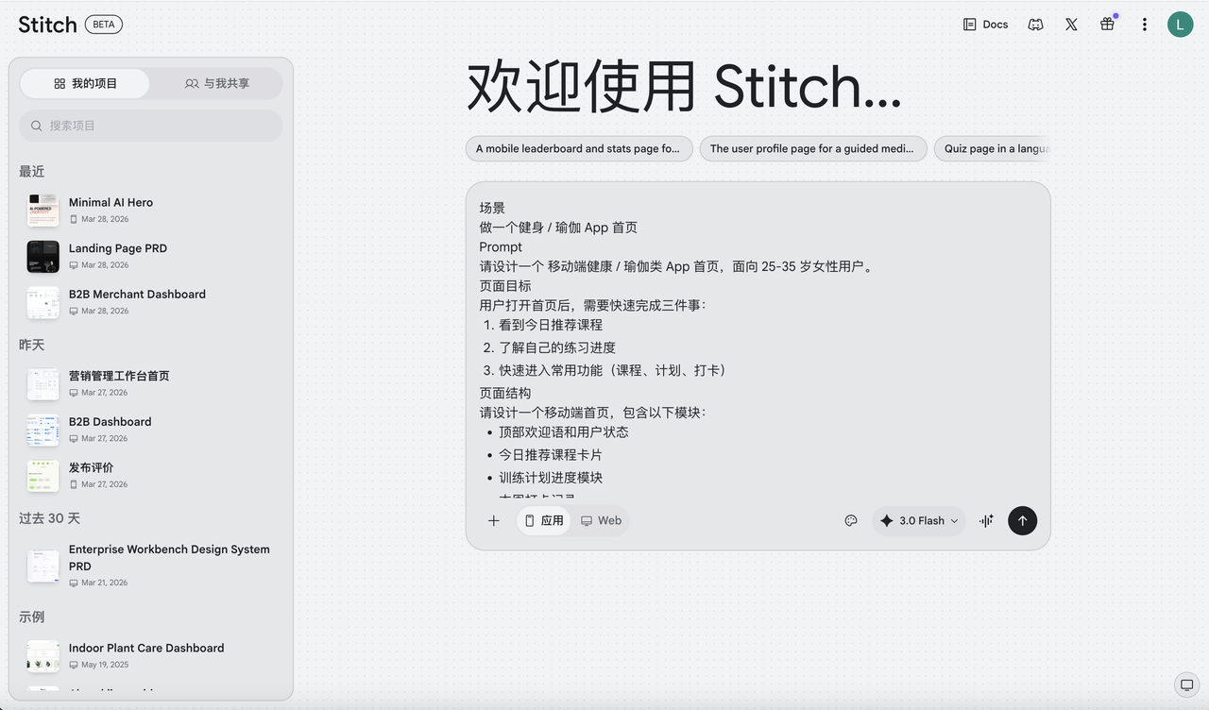Image resolution: width=1209 pixels, height=710 pixels.
Task: Click the prompt line 顶部欢迎语和用户状态
Action: pyautogui.click(x=564, y=432)
